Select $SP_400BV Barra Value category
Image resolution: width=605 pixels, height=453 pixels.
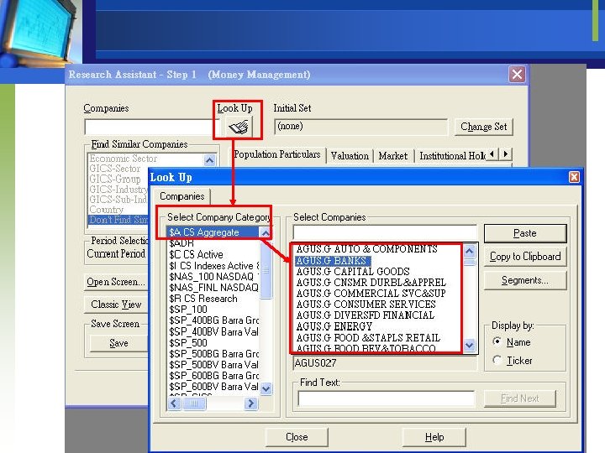(x=213, y=331)
